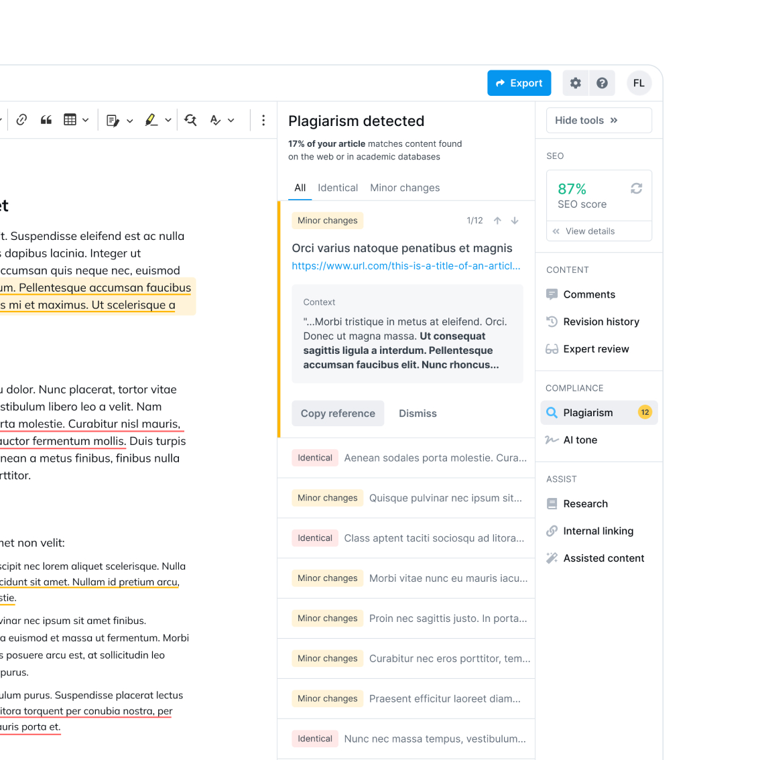
Task: Open the AI tone compliance tool
Action: pos(580,440)
